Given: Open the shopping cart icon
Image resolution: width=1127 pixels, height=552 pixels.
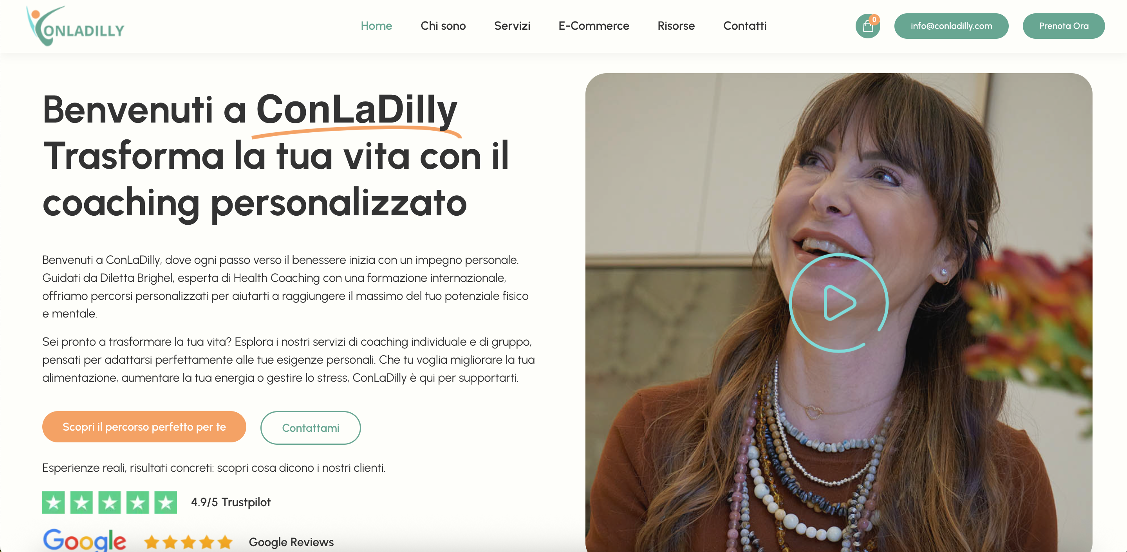Looking at the screenshot, I should pos(867,27).
